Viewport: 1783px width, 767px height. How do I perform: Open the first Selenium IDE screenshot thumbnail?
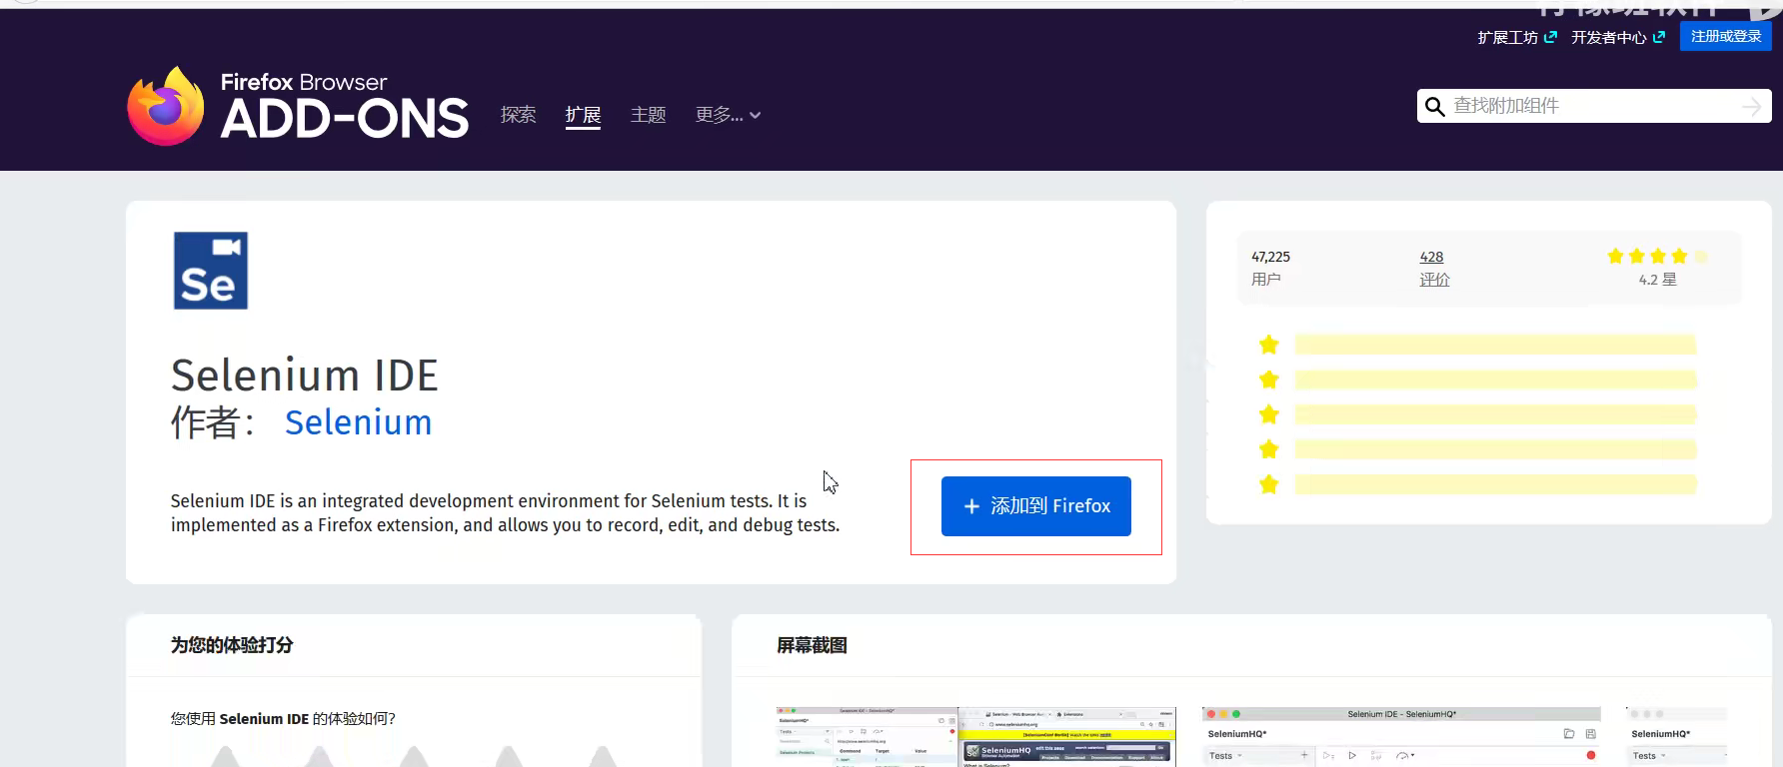[x=867, y=737]
